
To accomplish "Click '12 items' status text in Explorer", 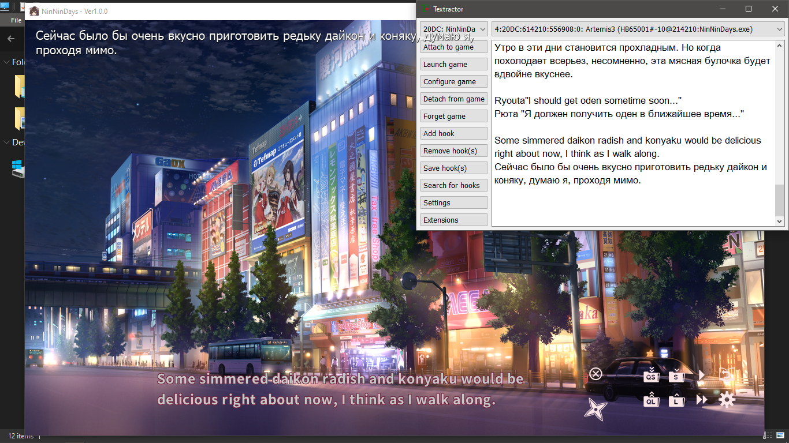I will point(20,436).
